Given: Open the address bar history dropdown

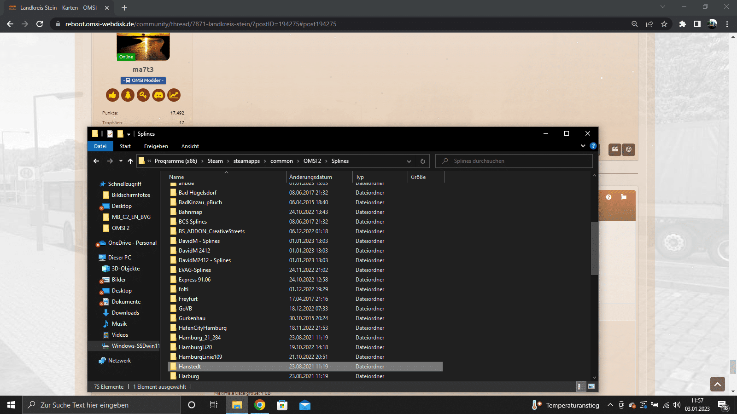Looking at the screenshot, I should (409, 161).
